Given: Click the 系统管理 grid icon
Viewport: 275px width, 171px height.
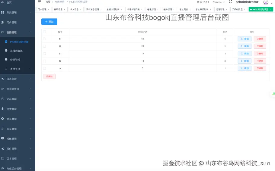Looking at the screenshot, I should tap(2, 12).
